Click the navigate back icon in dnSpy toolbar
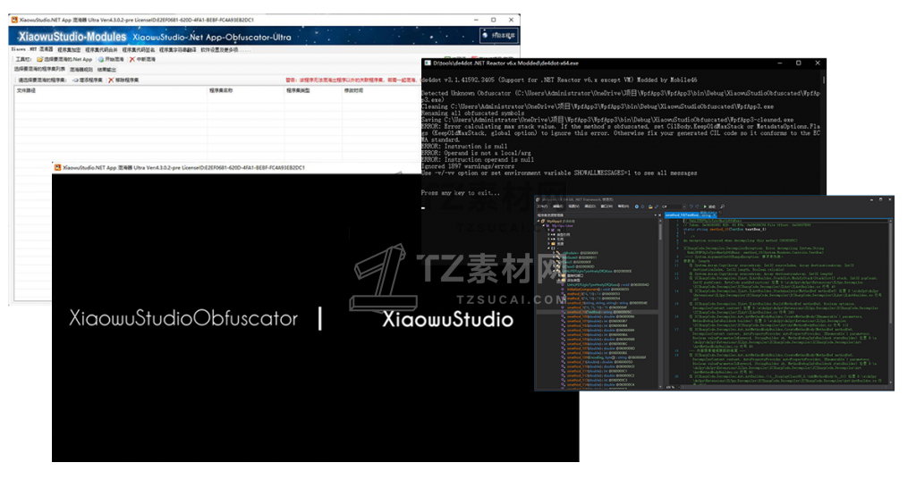This screenshot has width=916, height=488. coord(637,206)
